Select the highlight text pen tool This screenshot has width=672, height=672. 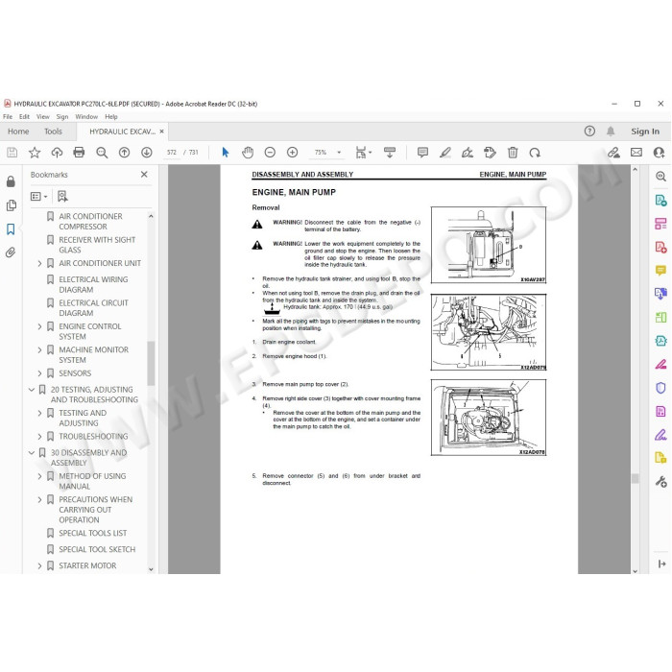point(444,153)
